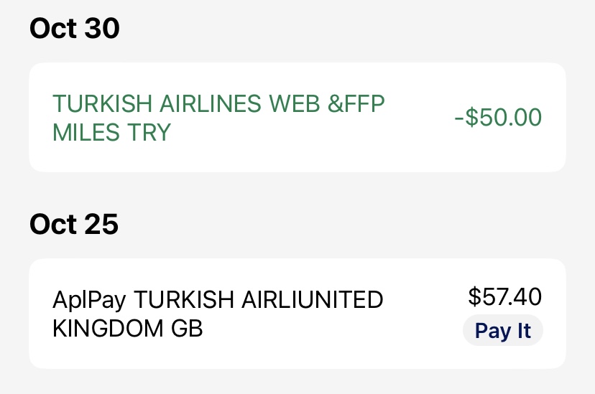
Task: Click the number 25 in the second date
Action: coord(101,225)
